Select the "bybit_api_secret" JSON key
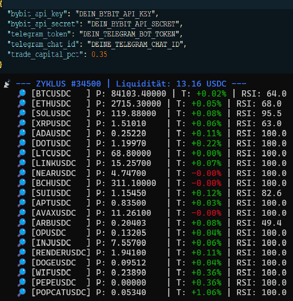This screenshot has height=301, width=293. (43, 24)
